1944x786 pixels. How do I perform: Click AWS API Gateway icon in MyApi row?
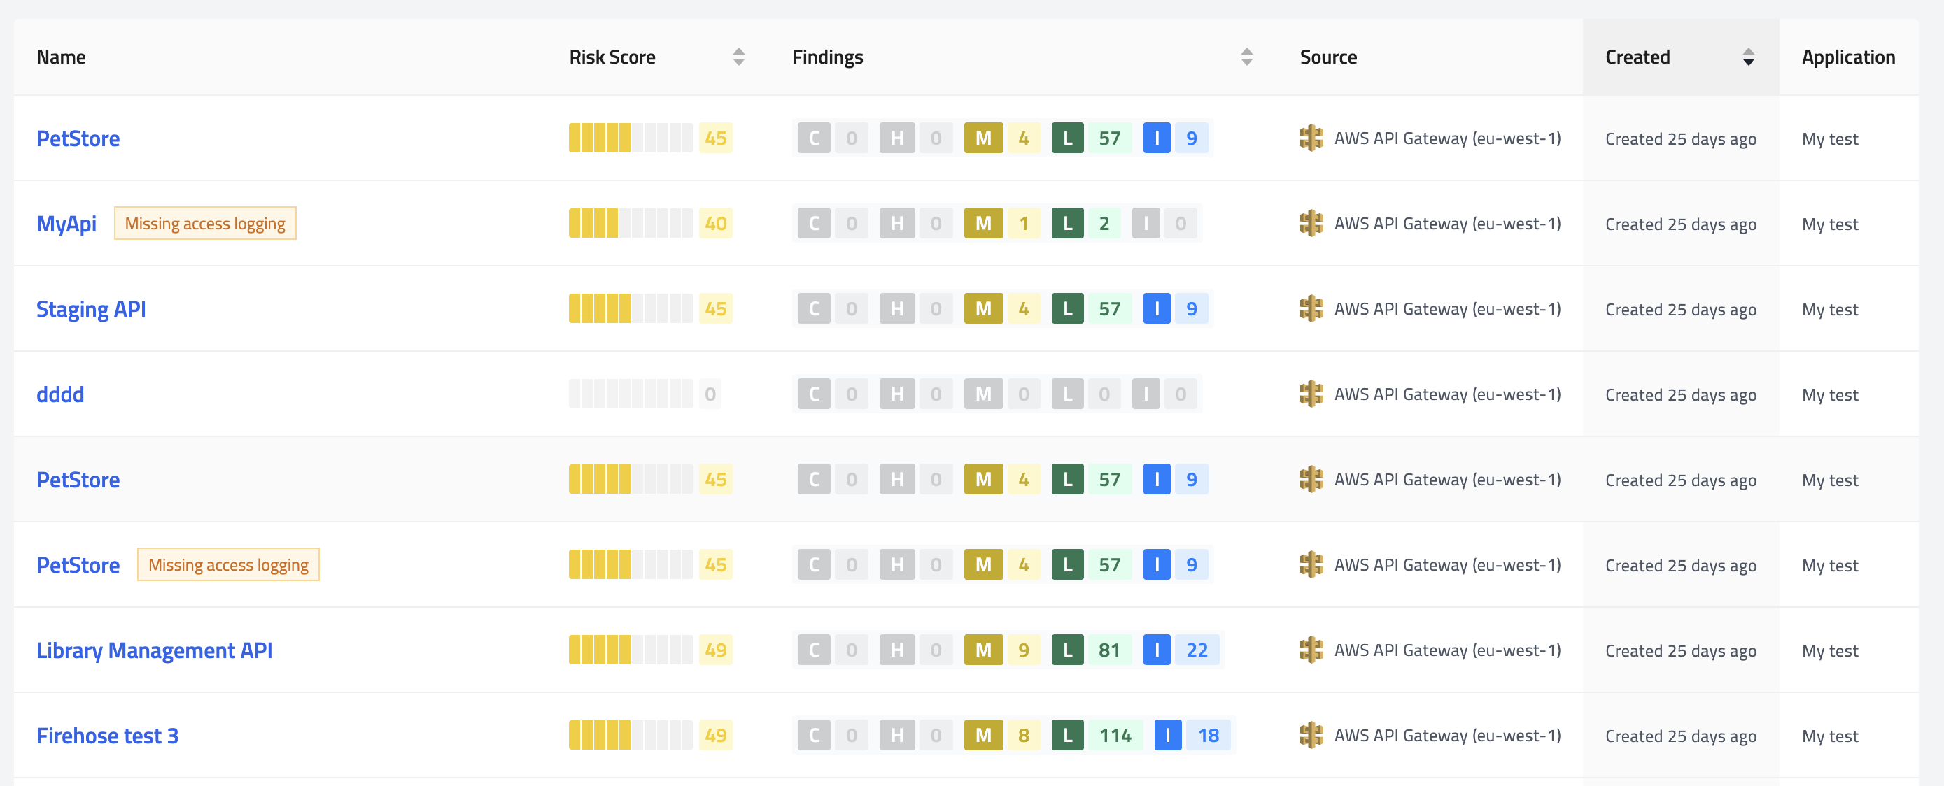click(x=1311, y=223)
